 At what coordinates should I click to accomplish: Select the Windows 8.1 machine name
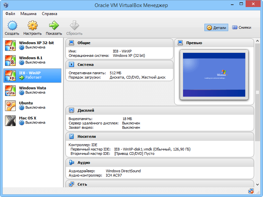click(31, 58)
